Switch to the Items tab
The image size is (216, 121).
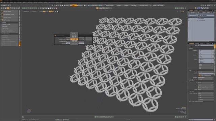(191, 10)
